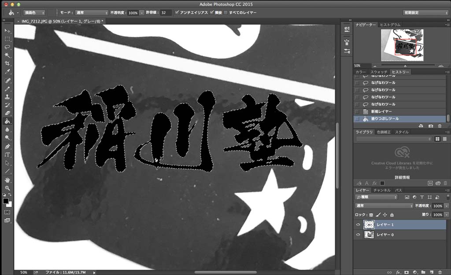The image size is (451, 275).
Task: Select the Pen tool
Action: [x=7, y=147]
